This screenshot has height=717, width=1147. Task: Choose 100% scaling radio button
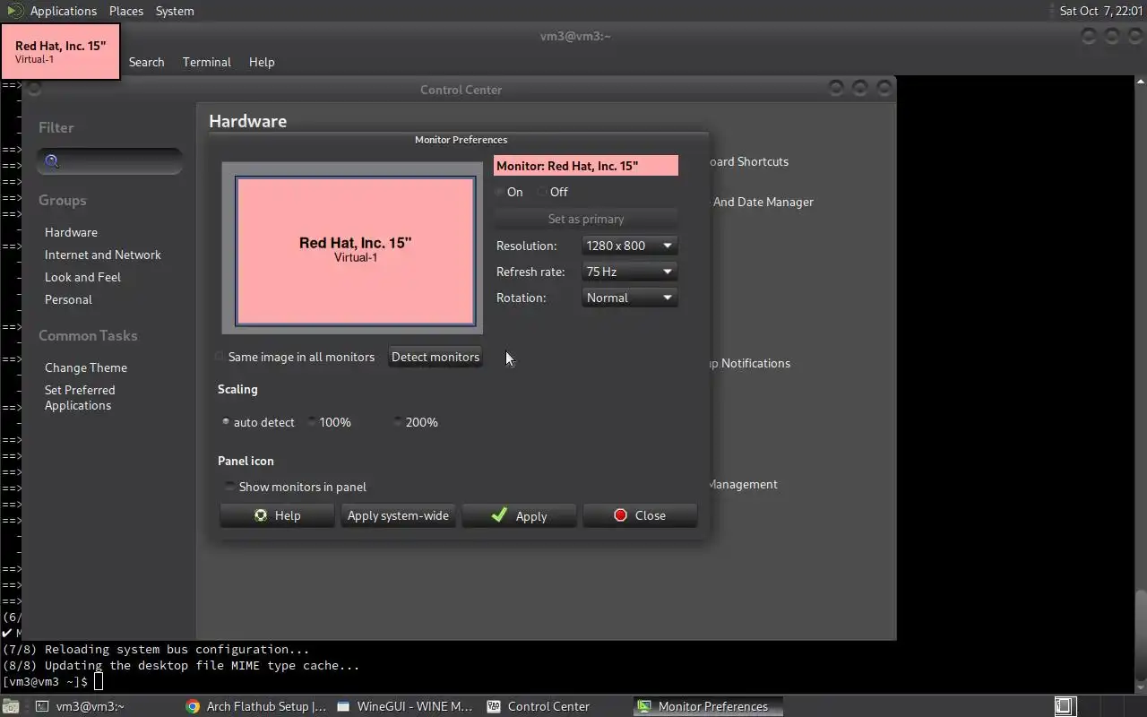(312, 422)
